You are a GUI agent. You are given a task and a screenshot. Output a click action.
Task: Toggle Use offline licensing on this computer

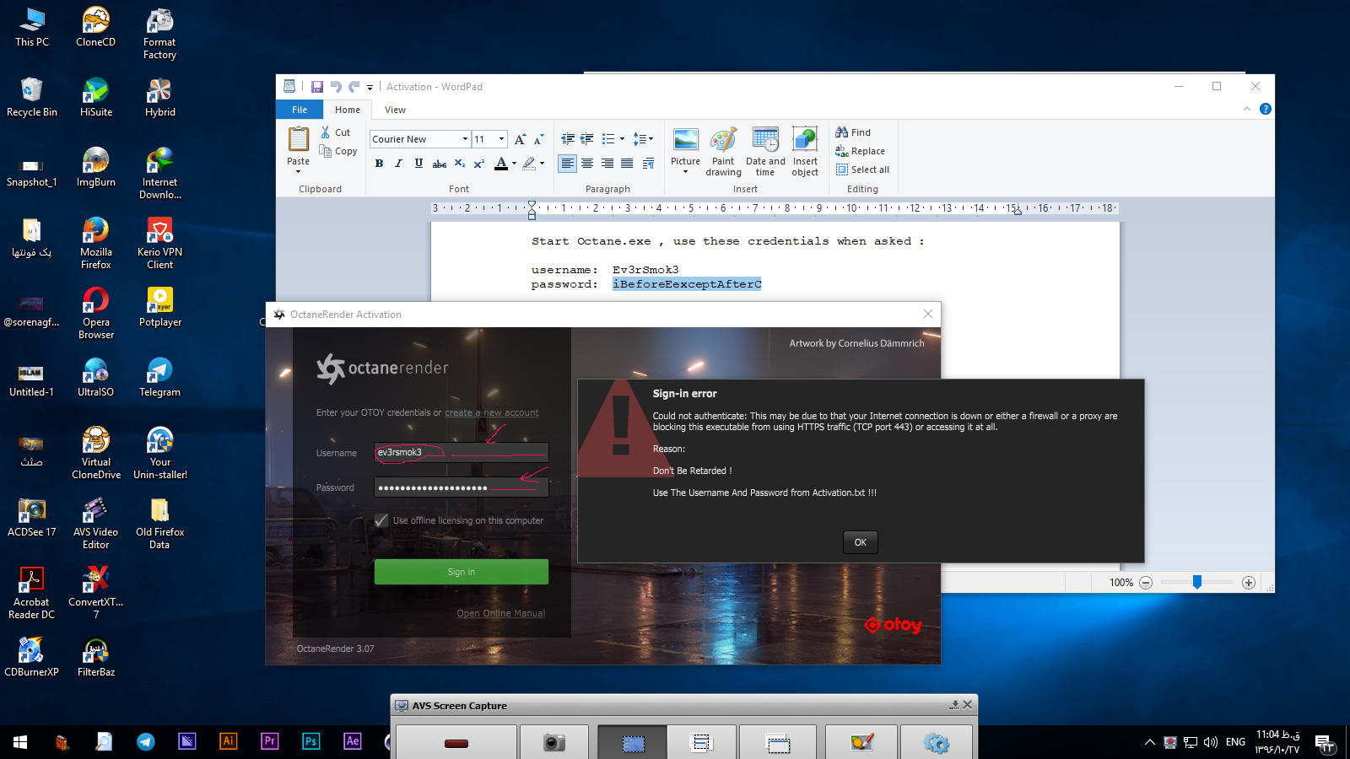click(381, 520)
